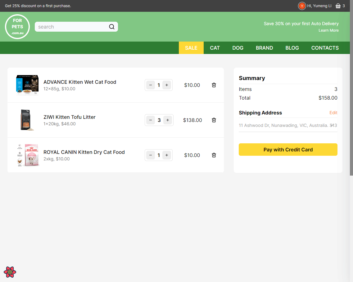Open ROYAL CANIN Kitten Dry Cat Food title
This screenshot has width=353, height=282.
click(84, 152)
